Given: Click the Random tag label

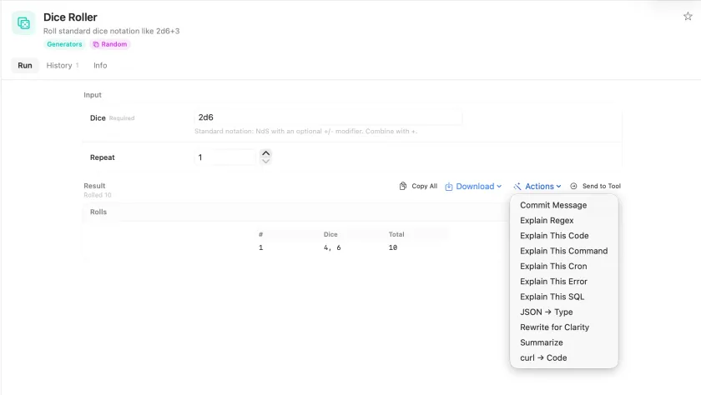Looking at the screenshot, I should tap(114, 44).
